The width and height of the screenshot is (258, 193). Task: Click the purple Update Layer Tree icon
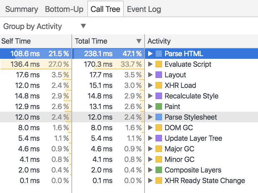pos(159,138)
